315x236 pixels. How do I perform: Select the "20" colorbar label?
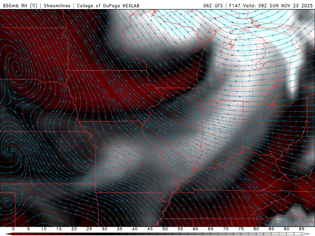(74, 229)
